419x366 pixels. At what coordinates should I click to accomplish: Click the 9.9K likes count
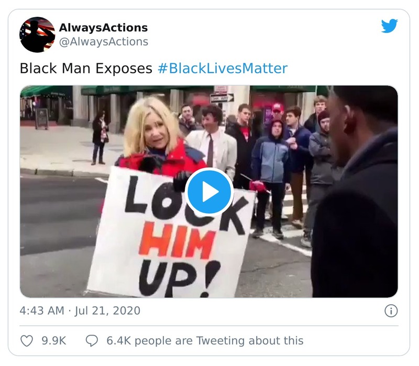point(54,341)
